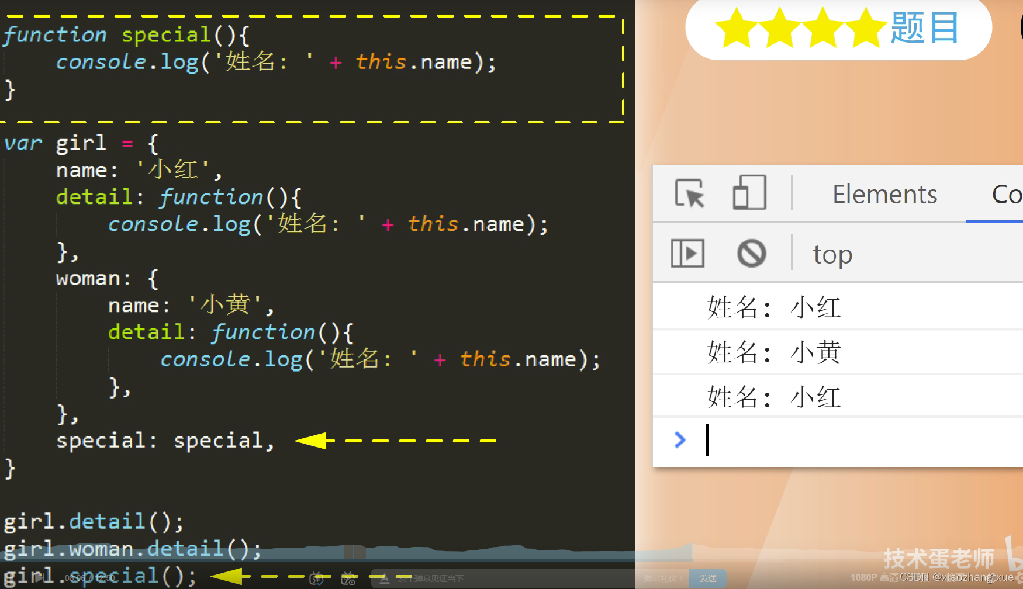Open the 'top' JavaScript context dropdown
Image resolution: width=1023 pixels, height=589 pixels.
[x=832, y=254]
